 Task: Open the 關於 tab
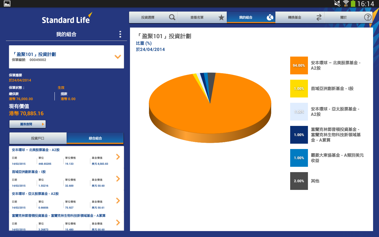[x=349, y=17]
